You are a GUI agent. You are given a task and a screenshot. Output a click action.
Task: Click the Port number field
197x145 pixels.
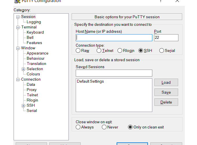(166, 38)
